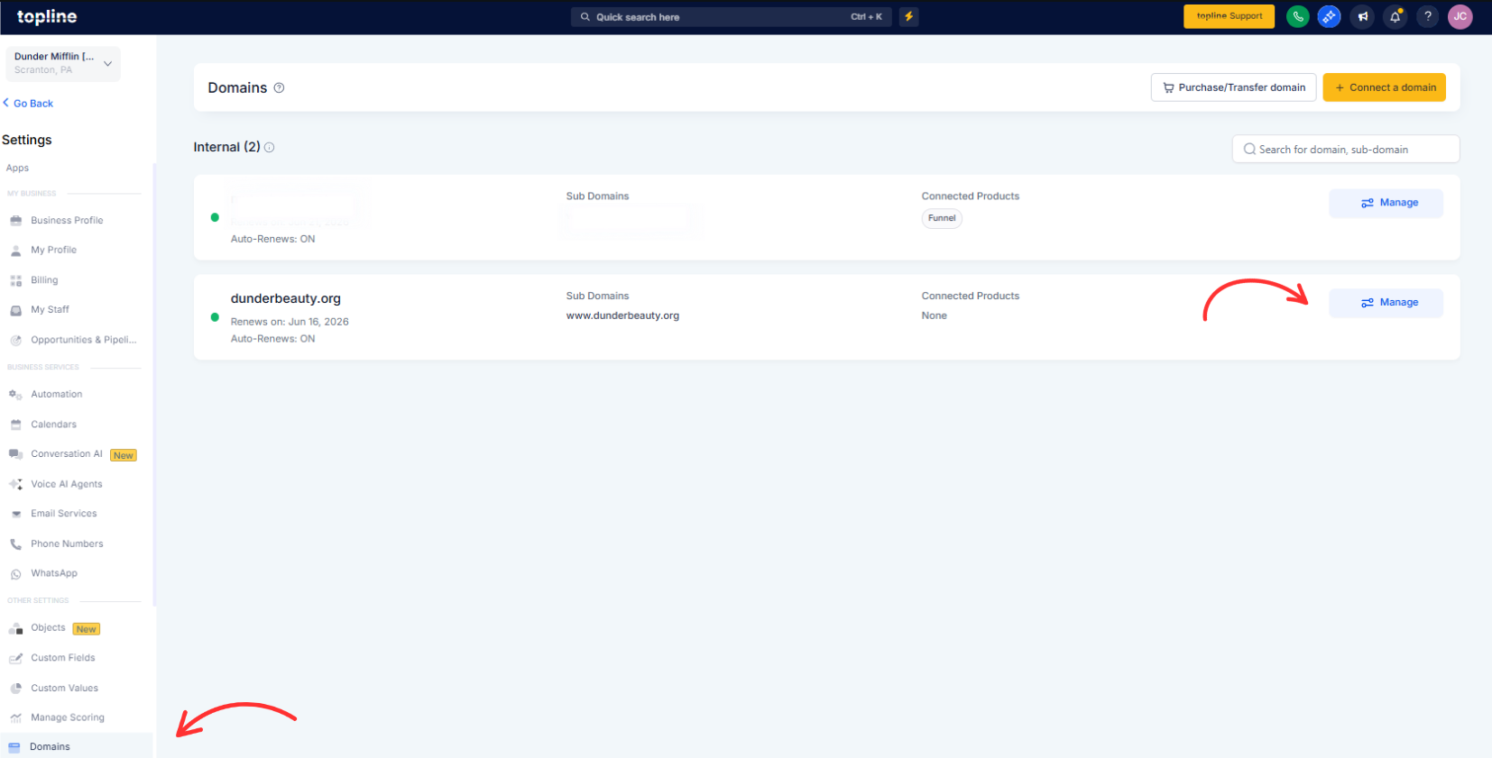The height and width of the screenshot is (758, 1492).
Task: Open Business Profile settings
Action: (x=67, y=221)
